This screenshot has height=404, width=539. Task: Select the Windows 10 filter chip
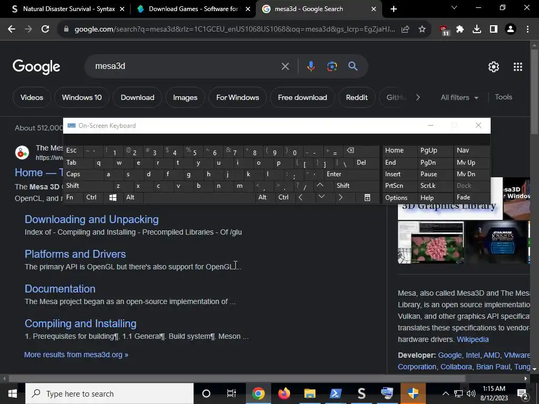coord(82,97)
